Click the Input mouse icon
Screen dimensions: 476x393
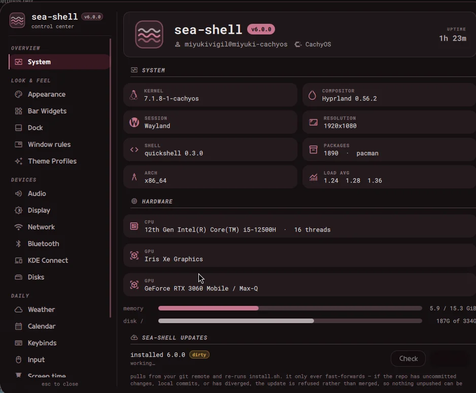tap(18, 360)
